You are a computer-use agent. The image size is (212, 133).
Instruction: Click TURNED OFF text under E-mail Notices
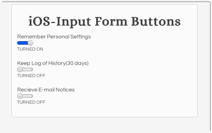(x=31, y=102)
